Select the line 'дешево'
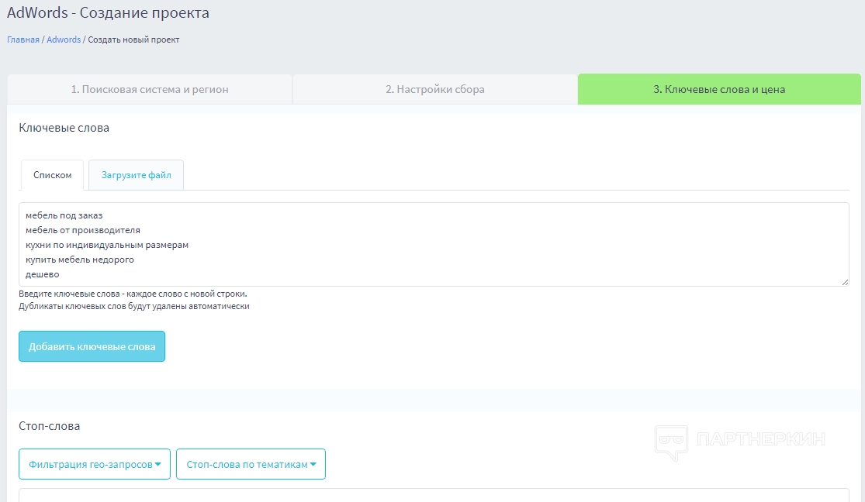Screen dimensions: 865x502 click(43, 274)
